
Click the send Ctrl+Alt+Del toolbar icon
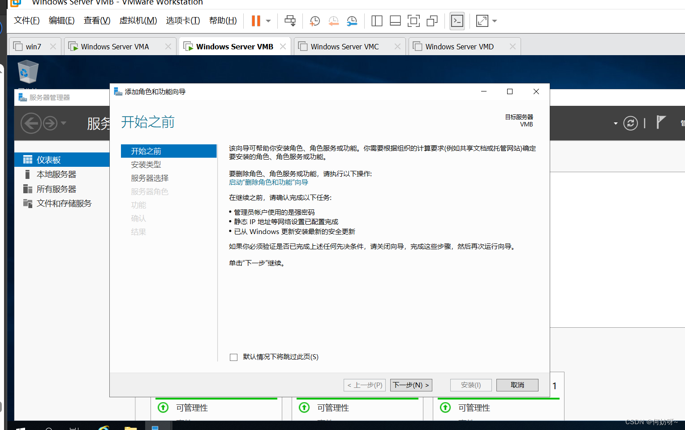(290, 21)
